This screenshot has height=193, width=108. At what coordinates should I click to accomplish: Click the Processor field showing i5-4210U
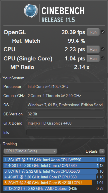pos(65,86)
